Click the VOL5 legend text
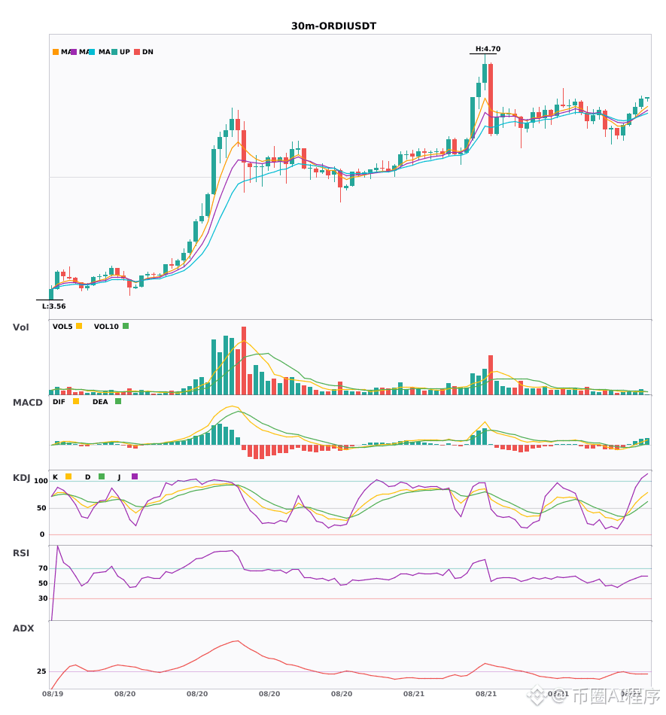Viewport: 666px width, 715px height. point(62,327)
